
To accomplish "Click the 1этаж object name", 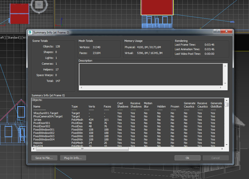I will coord(37,120).
